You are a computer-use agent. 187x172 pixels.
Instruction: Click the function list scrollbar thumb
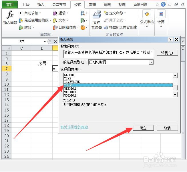175,88
